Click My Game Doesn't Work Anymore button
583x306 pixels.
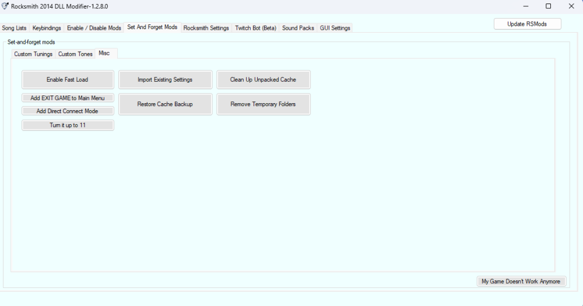[521, 282]
